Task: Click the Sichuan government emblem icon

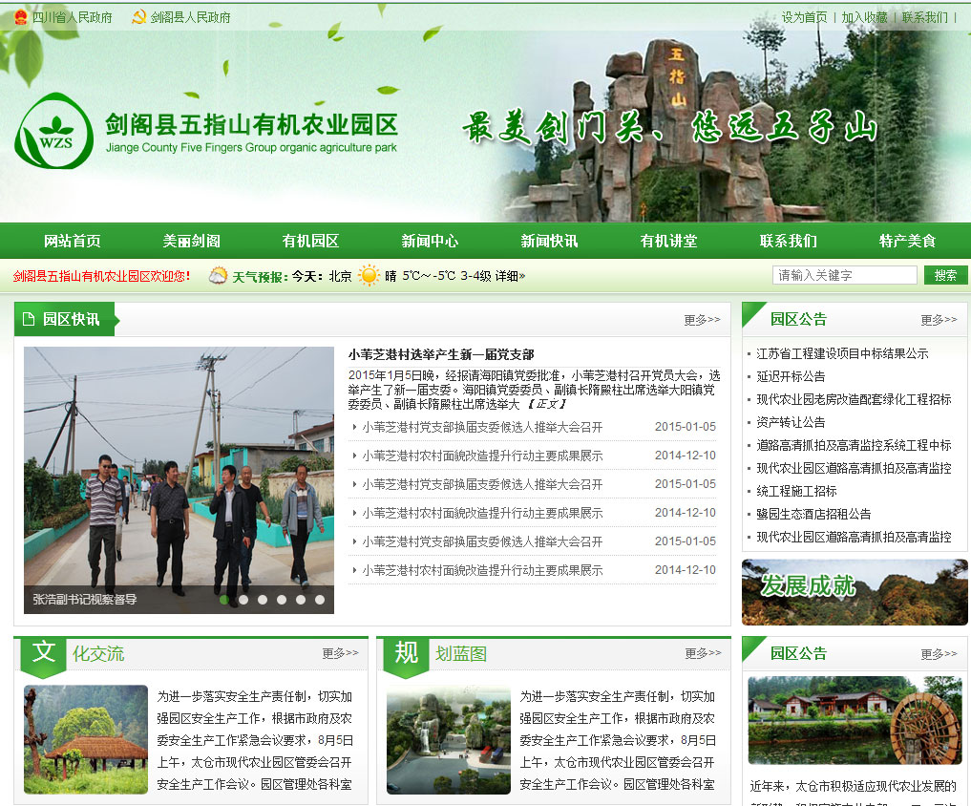Action: click(20, 17)
